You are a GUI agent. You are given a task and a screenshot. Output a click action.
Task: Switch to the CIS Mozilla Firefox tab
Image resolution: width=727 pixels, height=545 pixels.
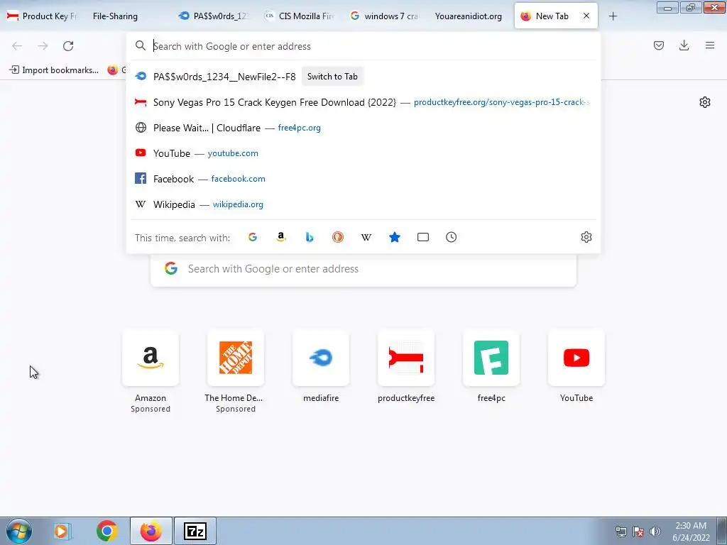click(300, 16)
